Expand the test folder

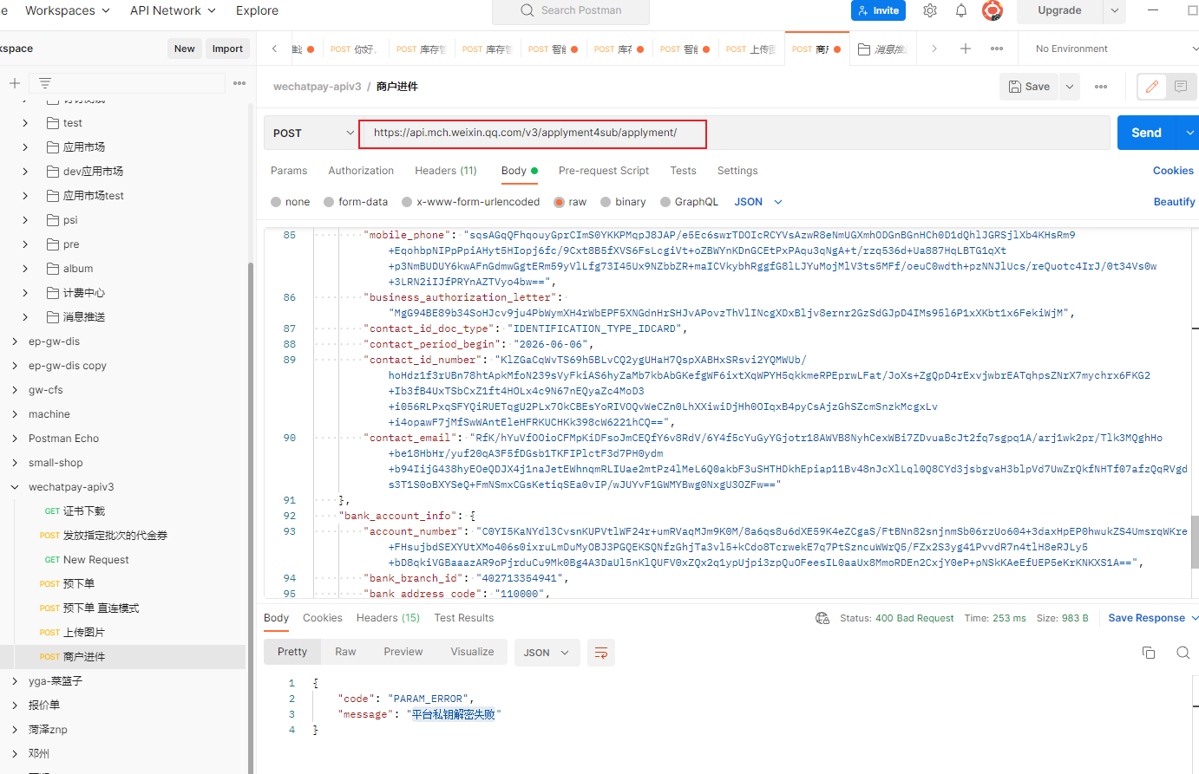(25, 123)
